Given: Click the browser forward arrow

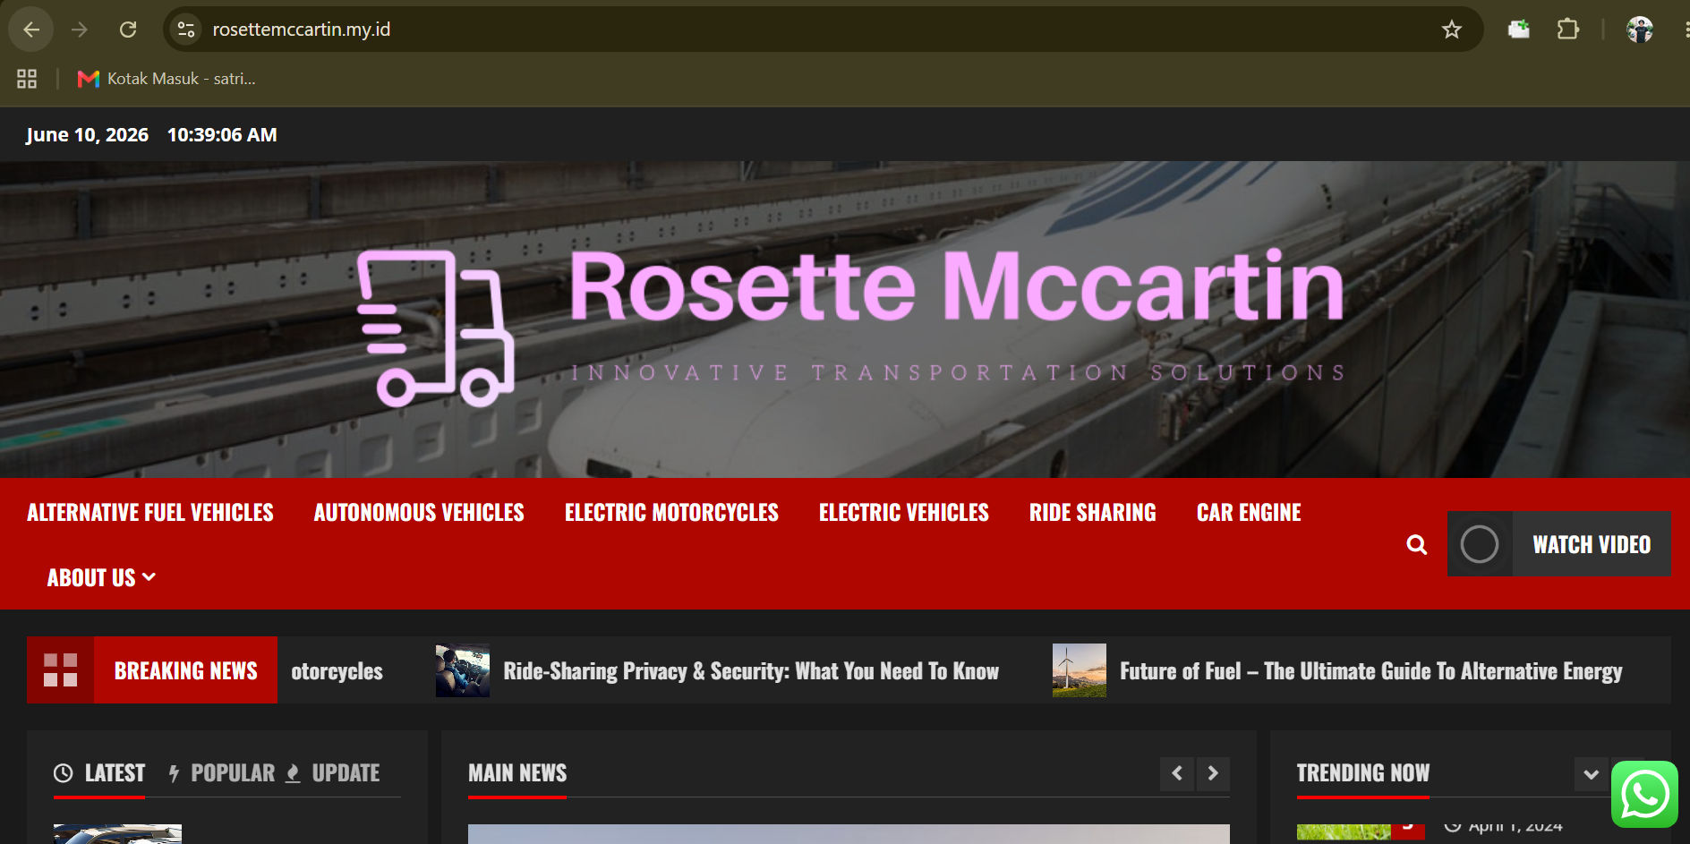Looking at the screenshot, I should pyautogui.click(x=80, y=30).
